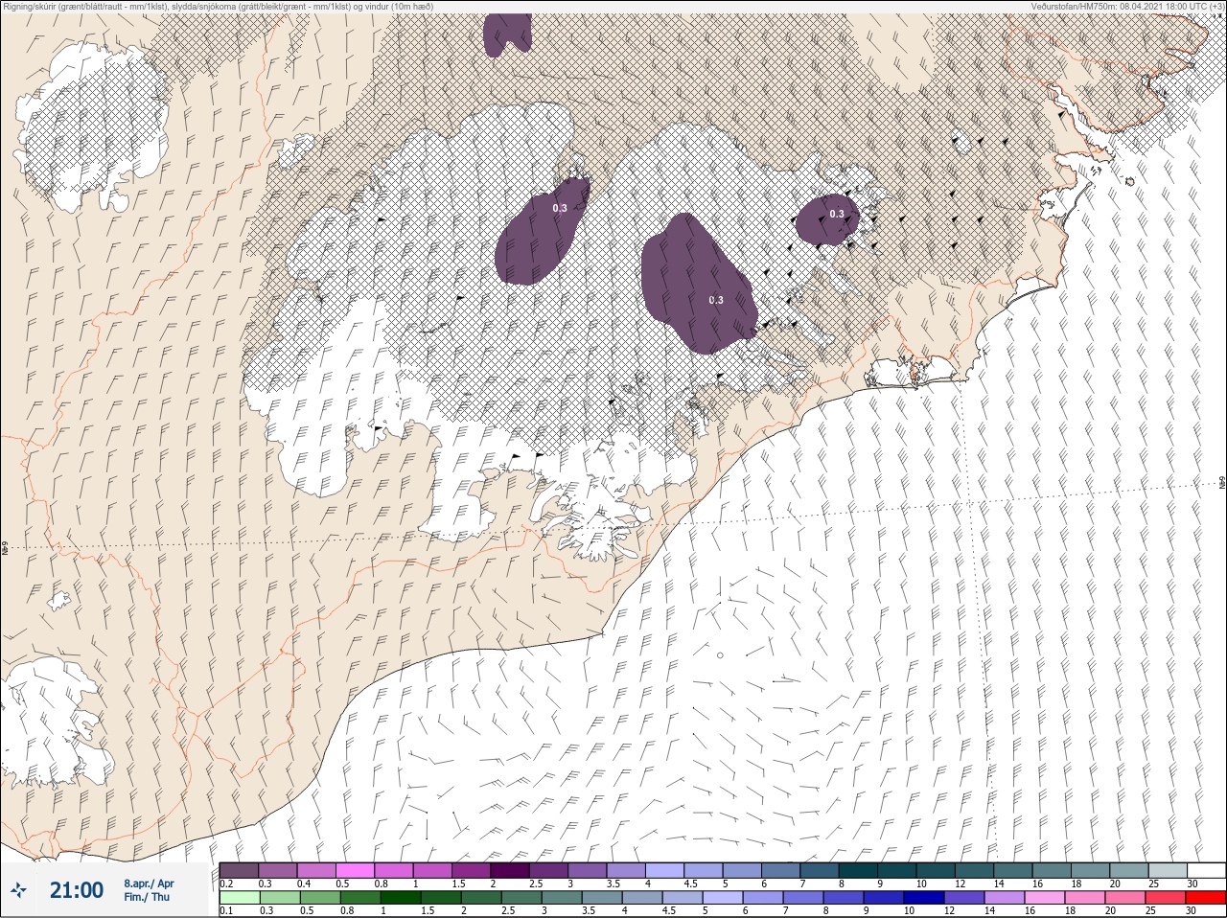Image resolution: width=1227 pixels, height=918 pixels.
Task: Select the white swatch labeled 30 in the snow scale
Action: 1207,870
